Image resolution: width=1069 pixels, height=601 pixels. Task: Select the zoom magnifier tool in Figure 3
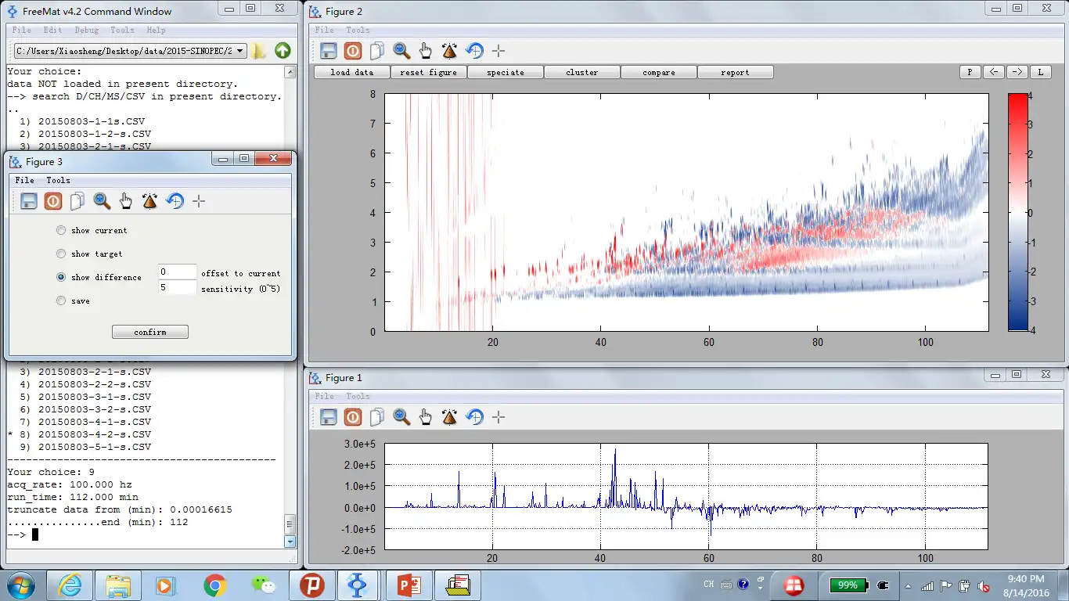pyautogui.click(x=102, y=201)
